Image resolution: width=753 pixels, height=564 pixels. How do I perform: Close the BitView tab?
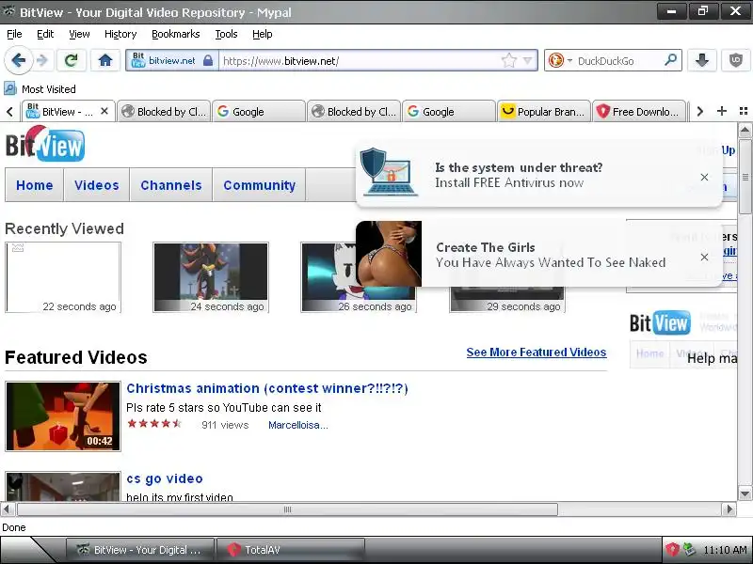point(104,111)
